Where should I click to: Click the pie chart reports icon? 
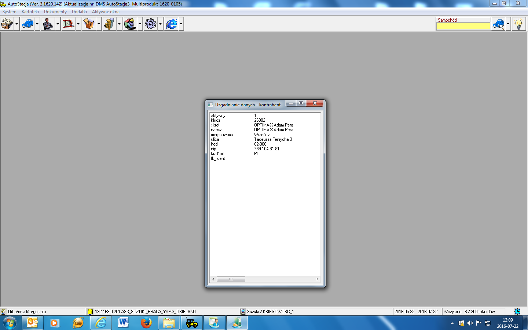(x=130, y=24)
